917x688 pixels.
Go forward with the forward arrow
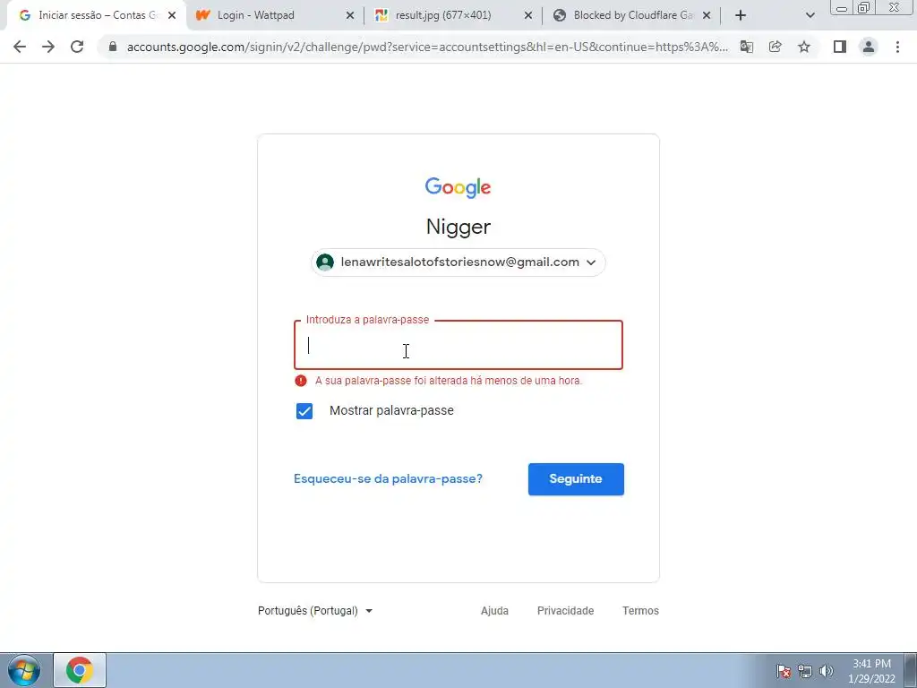tap(48, 47)
